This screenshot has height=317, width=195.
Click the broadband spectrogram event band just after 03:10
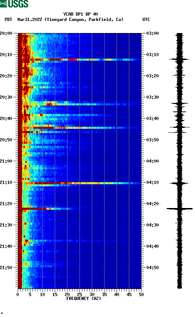coord(80,60)
